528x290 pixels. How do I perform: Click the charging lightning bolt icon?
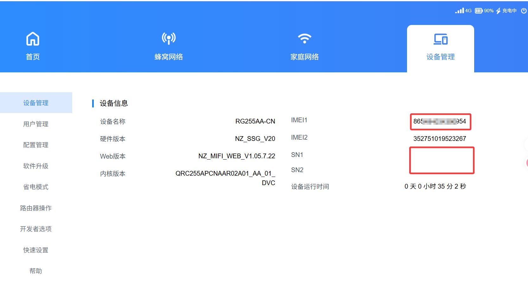tap(498, 11)
